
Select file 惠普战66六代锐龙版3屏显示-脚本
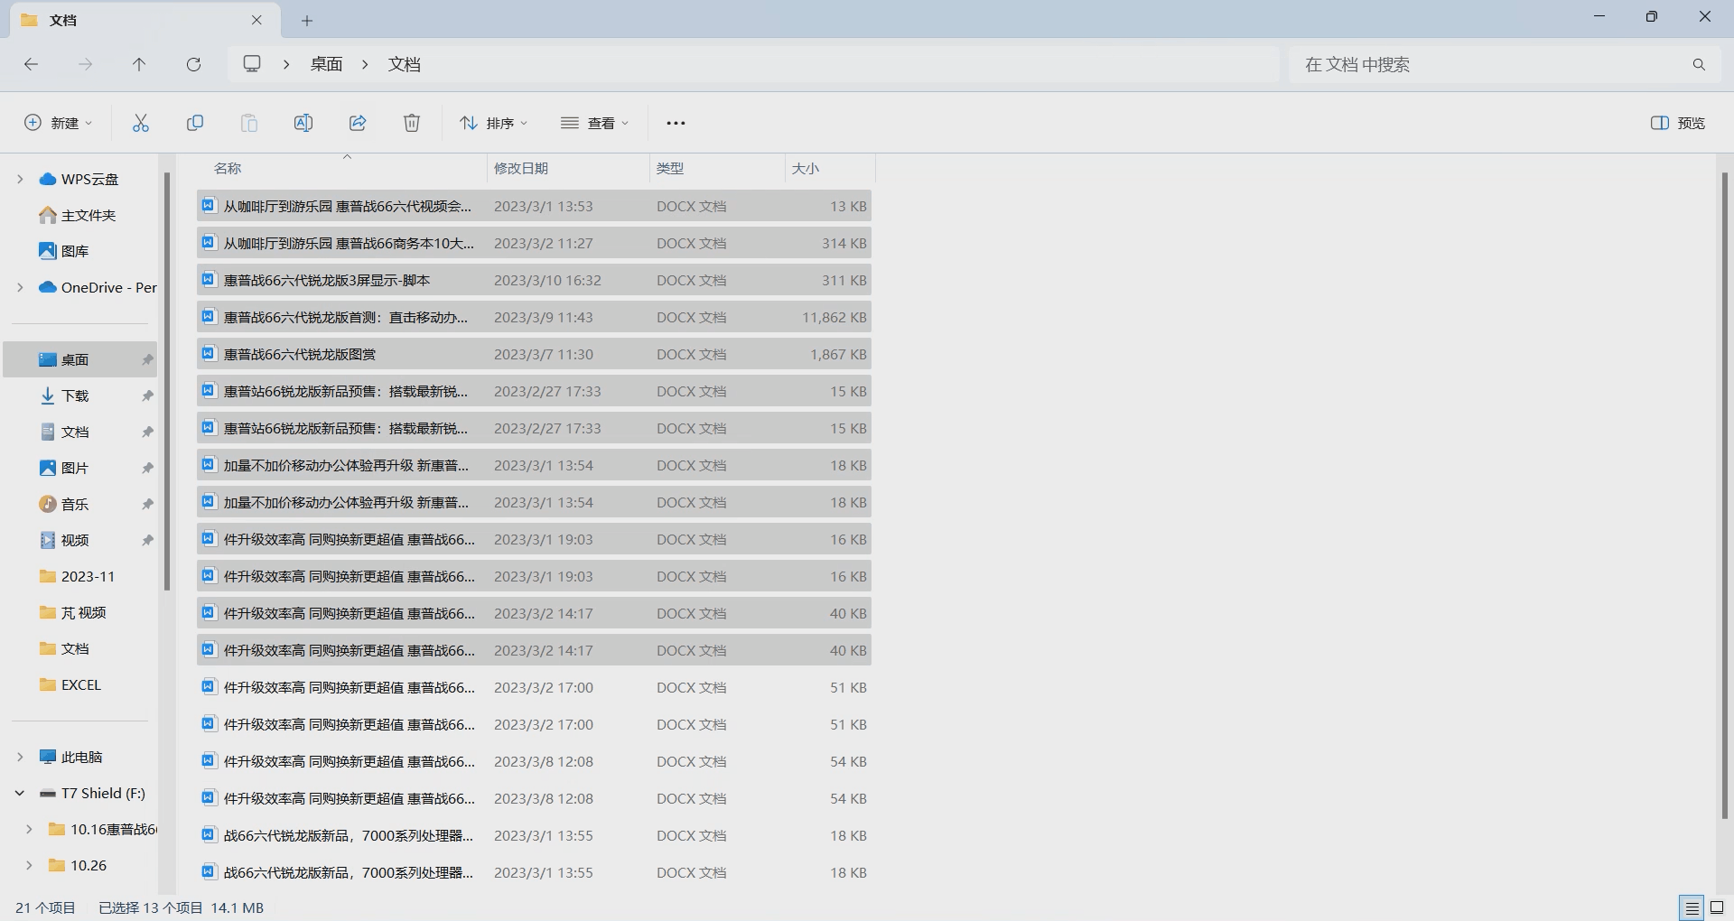coord(534,280)
